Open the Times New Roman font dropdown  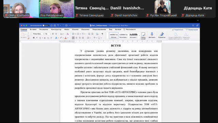pyautogui.click(x=38, y=34)
